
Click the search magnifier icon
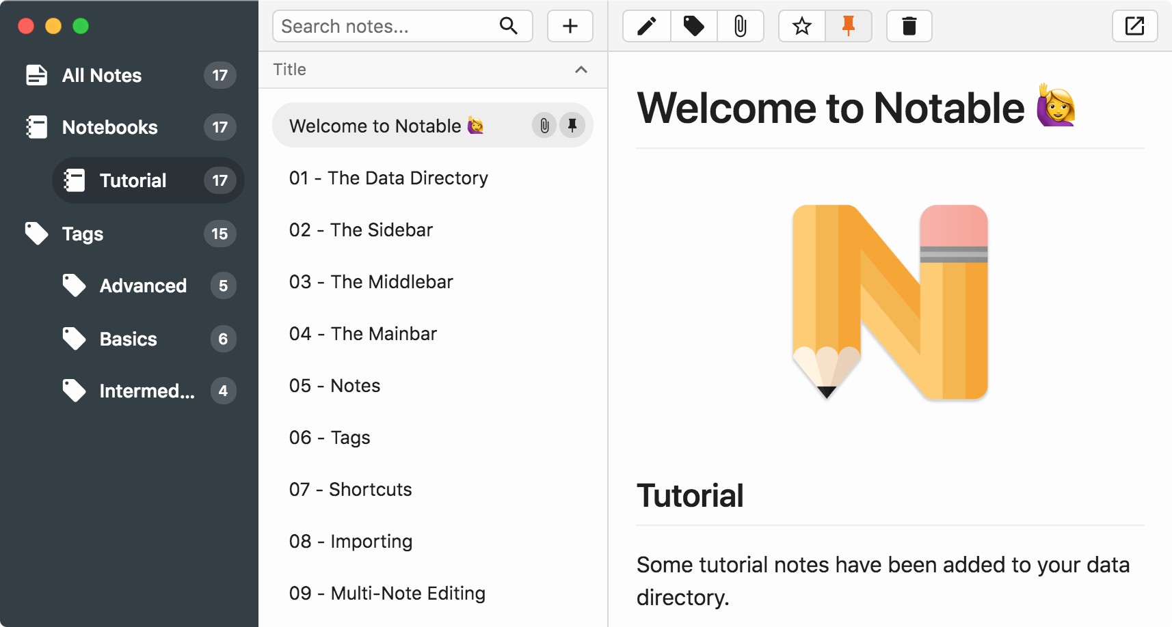508,26
